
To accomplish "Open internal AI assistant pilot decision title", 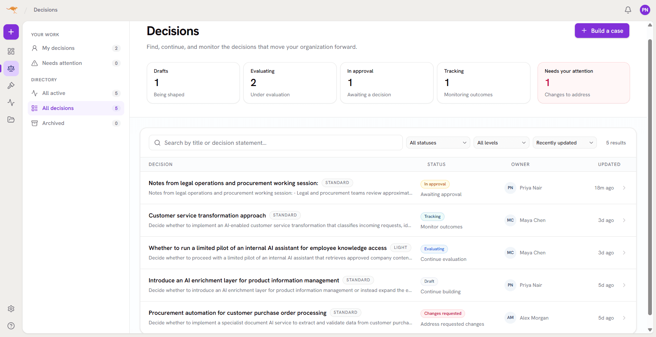I will (268, 248).
